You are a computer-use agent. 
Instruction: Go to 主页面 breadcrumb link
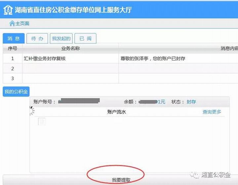[22, 23]
